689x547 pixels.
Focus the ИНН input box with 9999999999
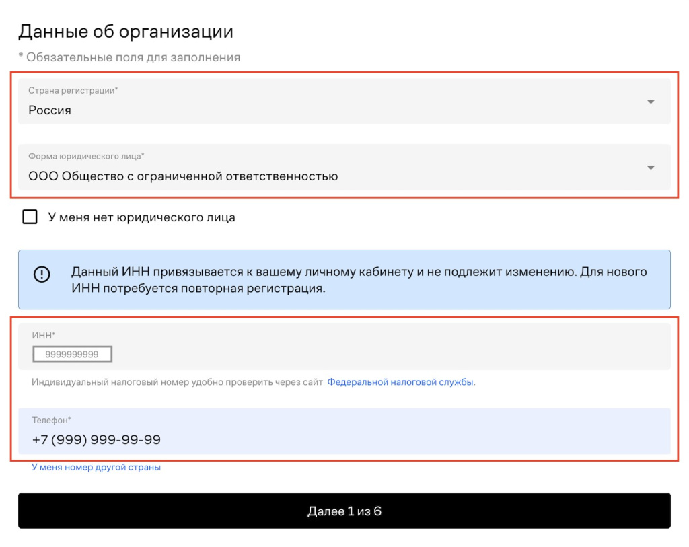pyautogui.click(x=72, y=354)
